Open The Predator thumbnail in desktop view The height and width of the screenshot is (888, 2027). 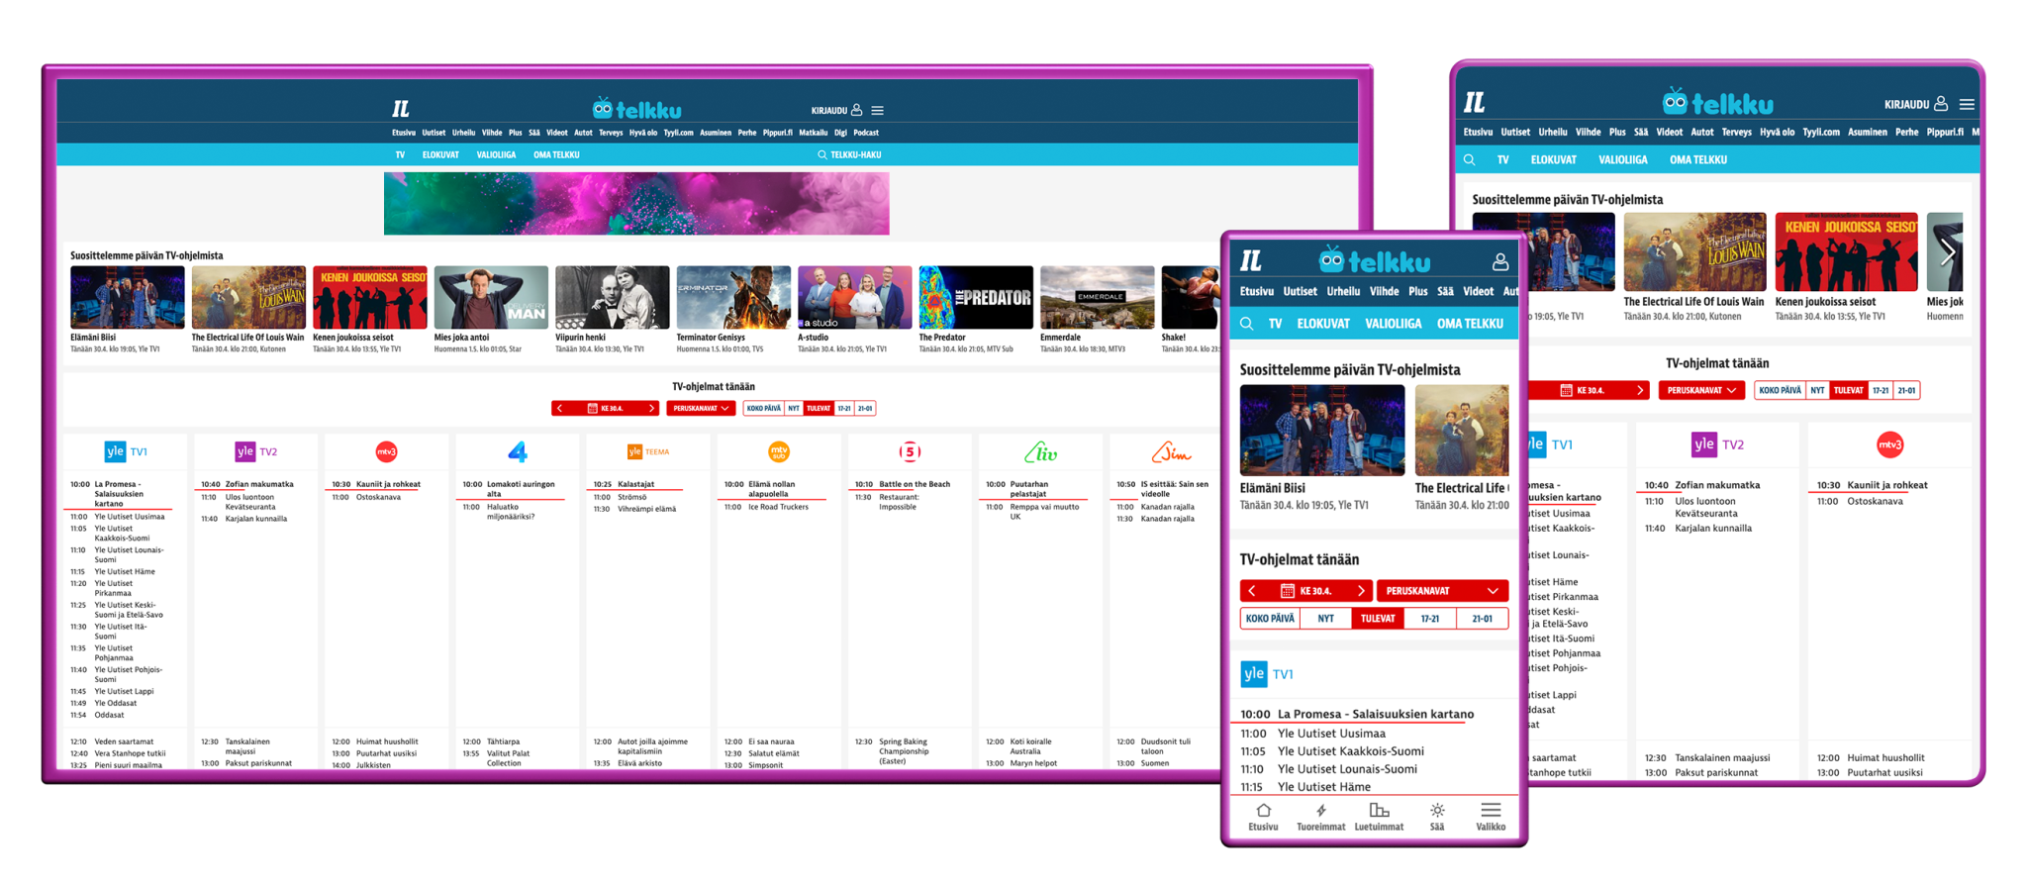coord(976,297)
